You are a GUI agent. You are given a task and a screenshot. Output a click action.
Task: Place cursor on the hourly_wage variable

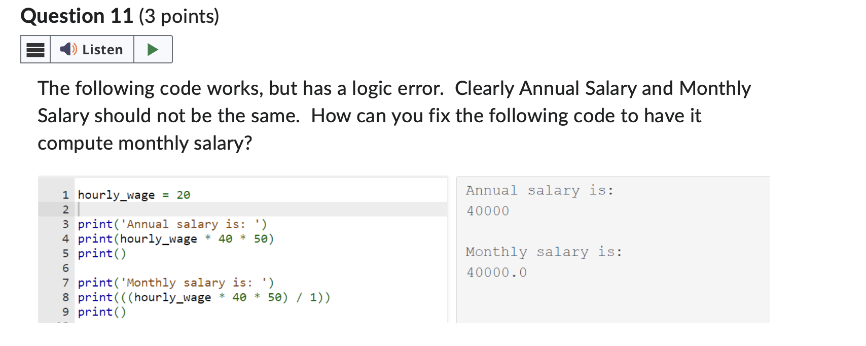pyautogui.click(x=112, y=194)
